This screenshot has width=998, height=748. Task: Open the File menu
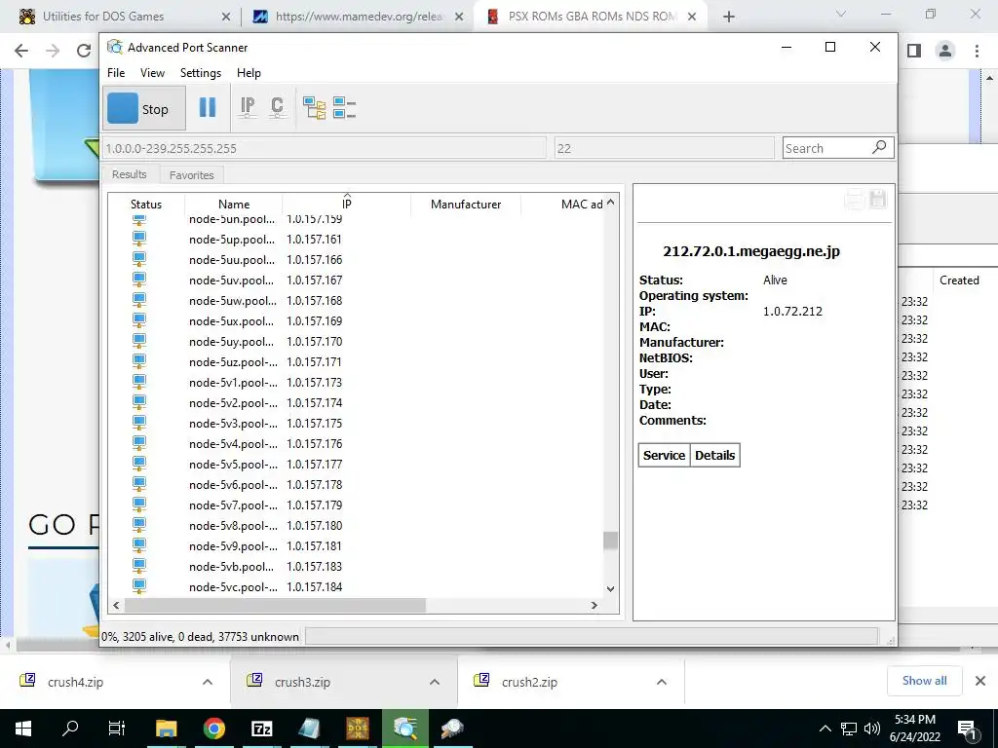116,72
